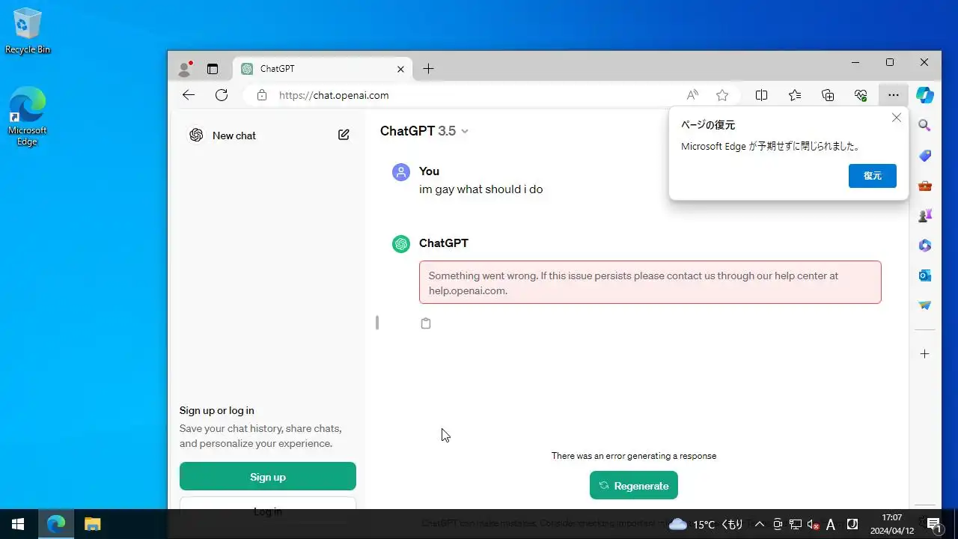Viewport: 958px width, 539px height.
Task: Open Microsoft 365 in sidebar
Action: (x=925, y=246)
